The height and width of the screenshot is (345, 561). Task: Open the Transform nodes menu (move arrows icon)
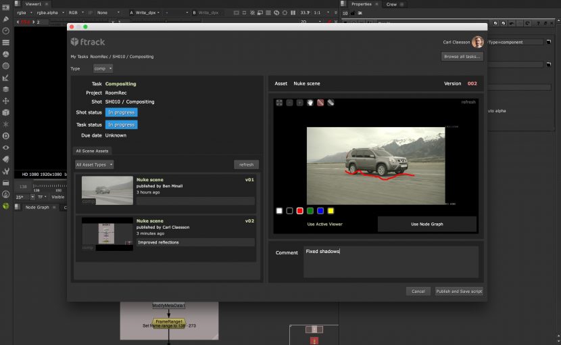5,101
